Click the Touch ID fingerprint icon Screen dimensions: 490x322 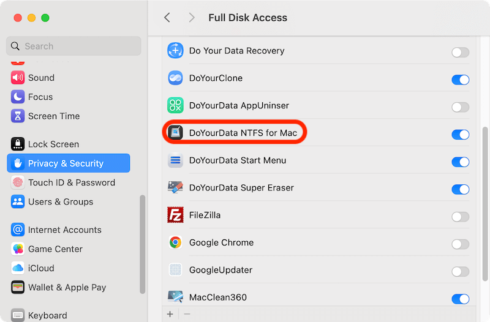[x=18, y=182]
